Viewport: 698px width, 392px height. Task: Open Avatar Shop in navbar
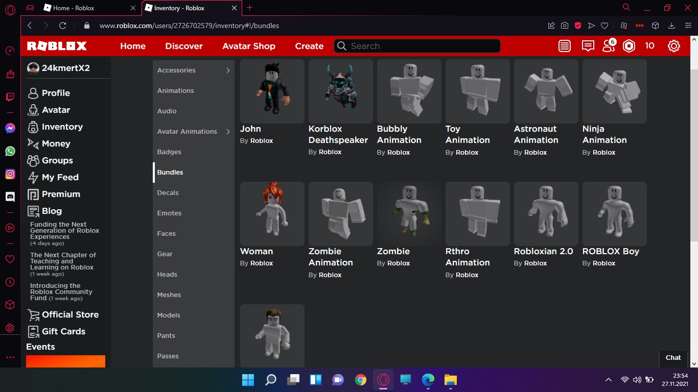point(249,46)
